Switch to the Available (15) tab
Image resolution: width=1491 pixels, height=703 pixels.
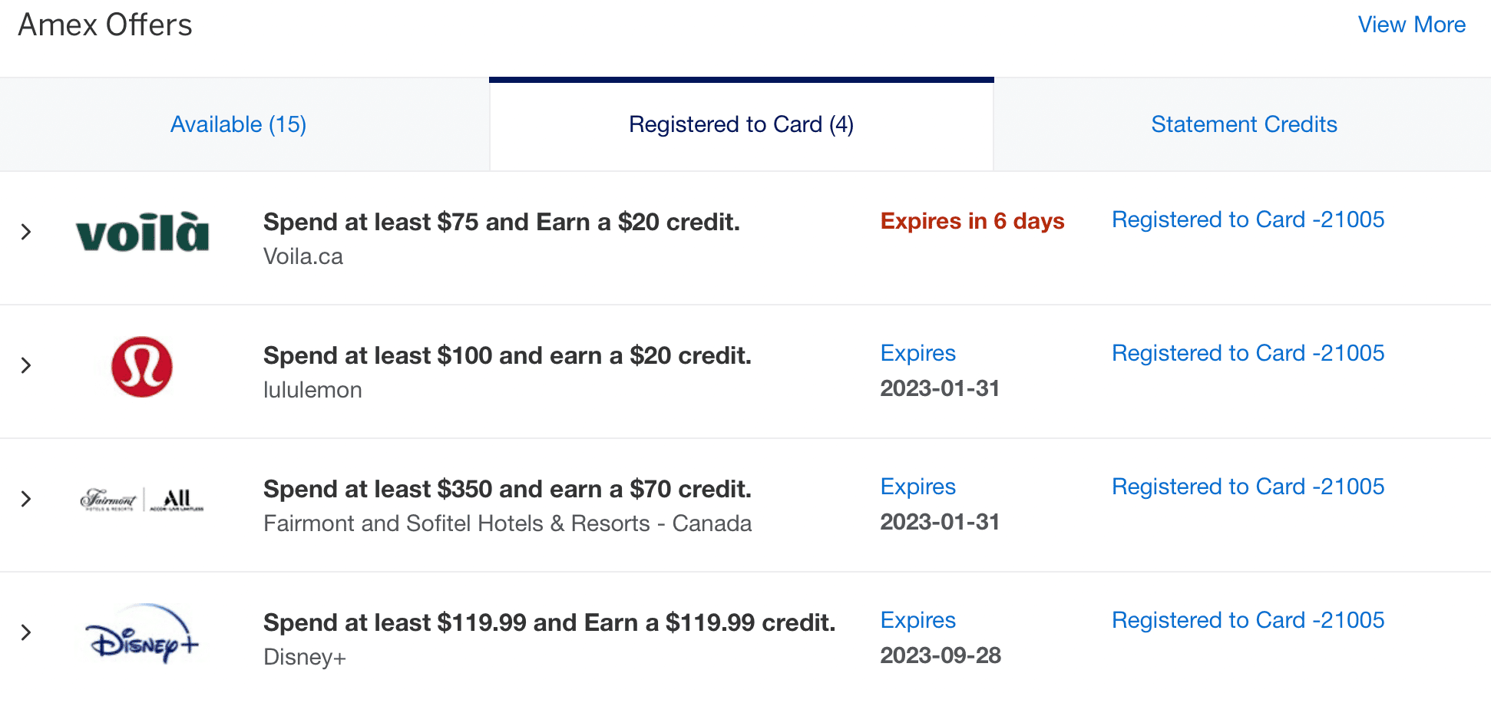(238, 124)
